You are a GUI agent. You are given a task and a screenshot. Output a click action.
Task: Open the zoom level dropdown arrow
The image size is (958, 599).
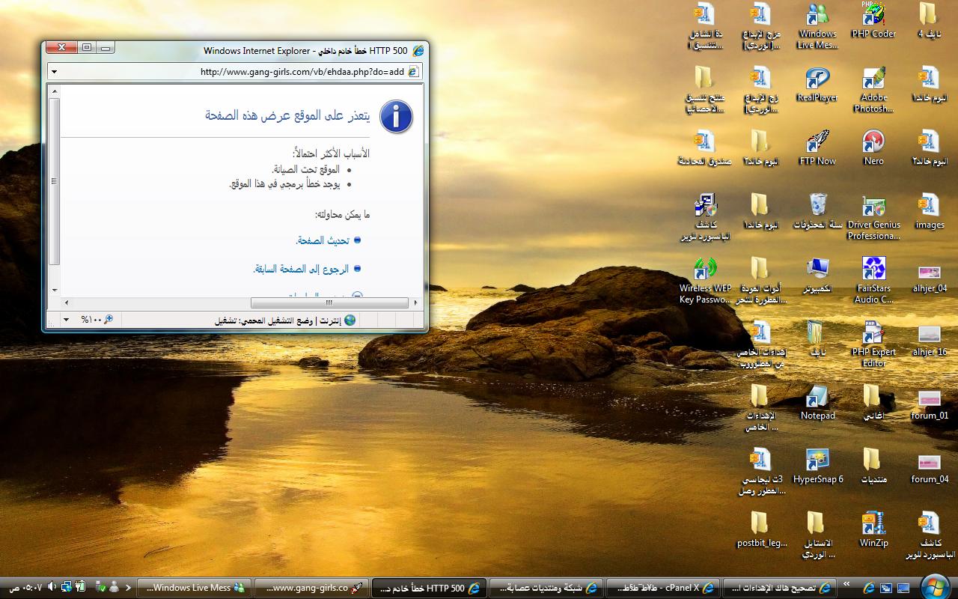tap(66, 320)
